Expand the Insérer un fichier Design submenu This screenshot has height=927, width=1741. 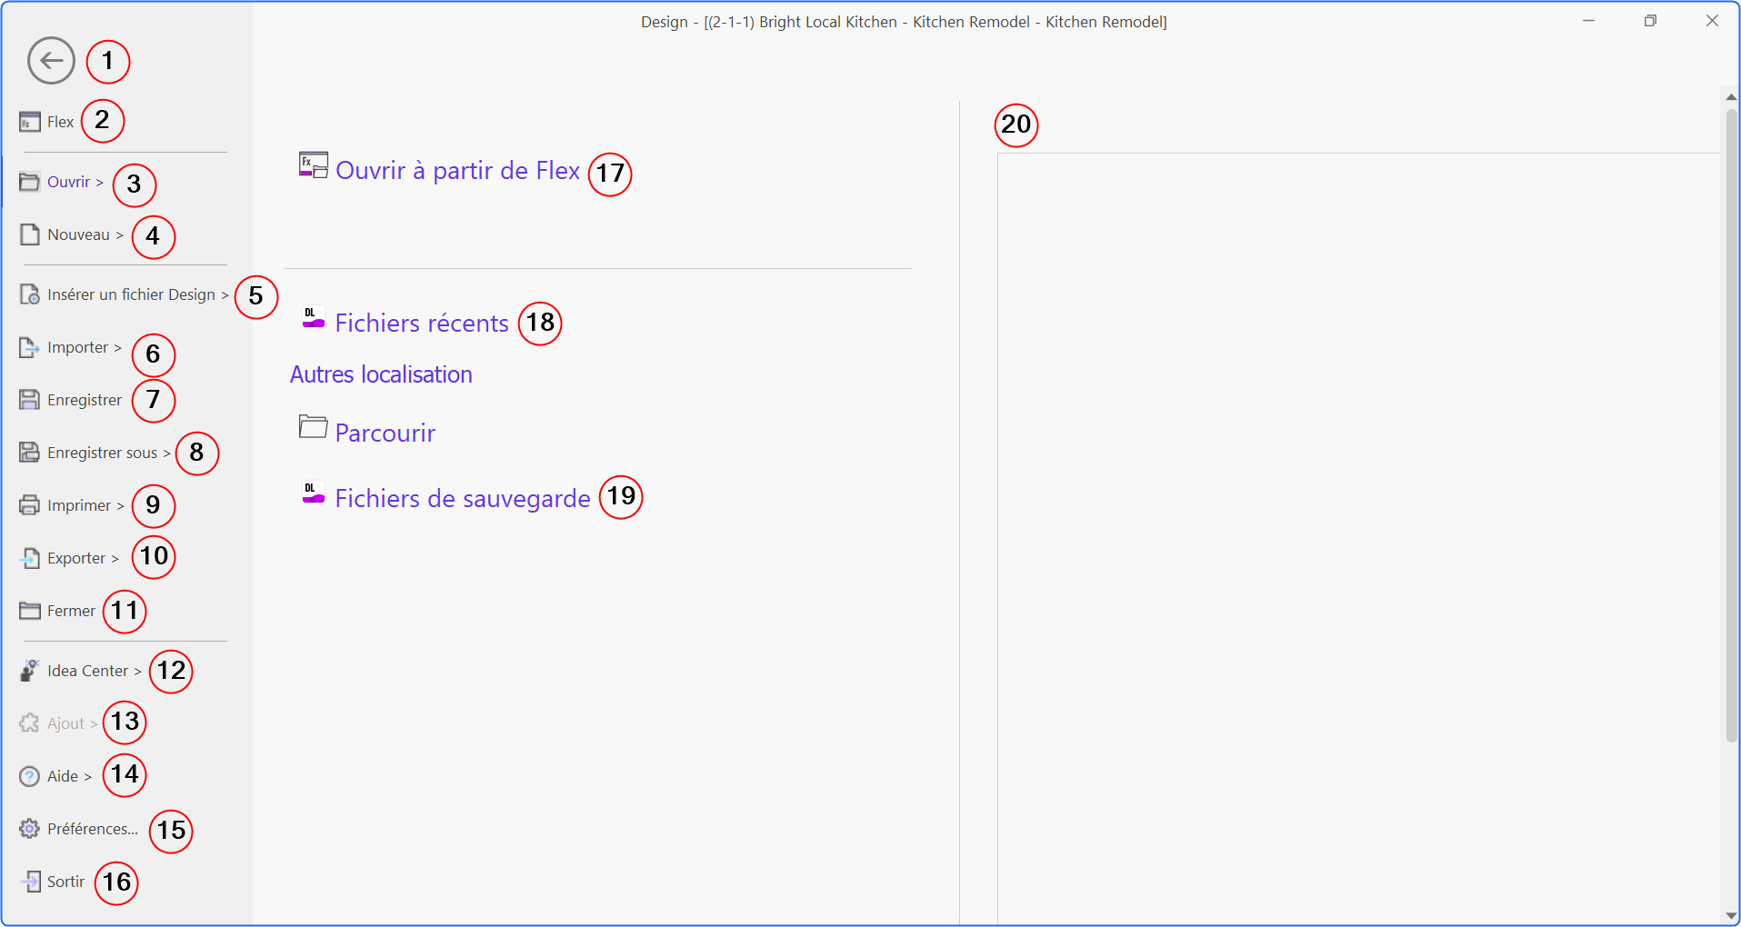tap(138, 294)
